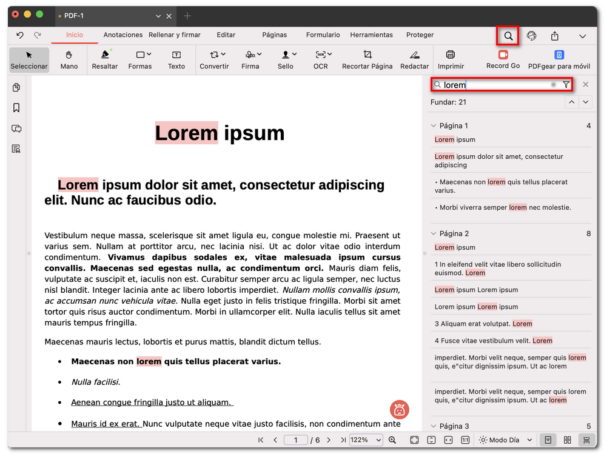
Task: Switch to the Anotaciones tab
Action: (x=122, y=35)
